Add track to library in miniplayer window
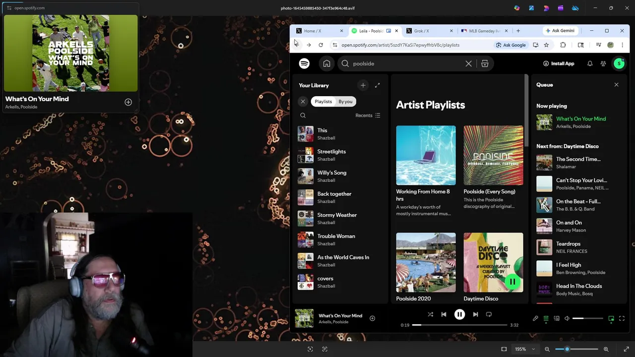The height and width of the screenshot is (357, 635). point(128,102)
